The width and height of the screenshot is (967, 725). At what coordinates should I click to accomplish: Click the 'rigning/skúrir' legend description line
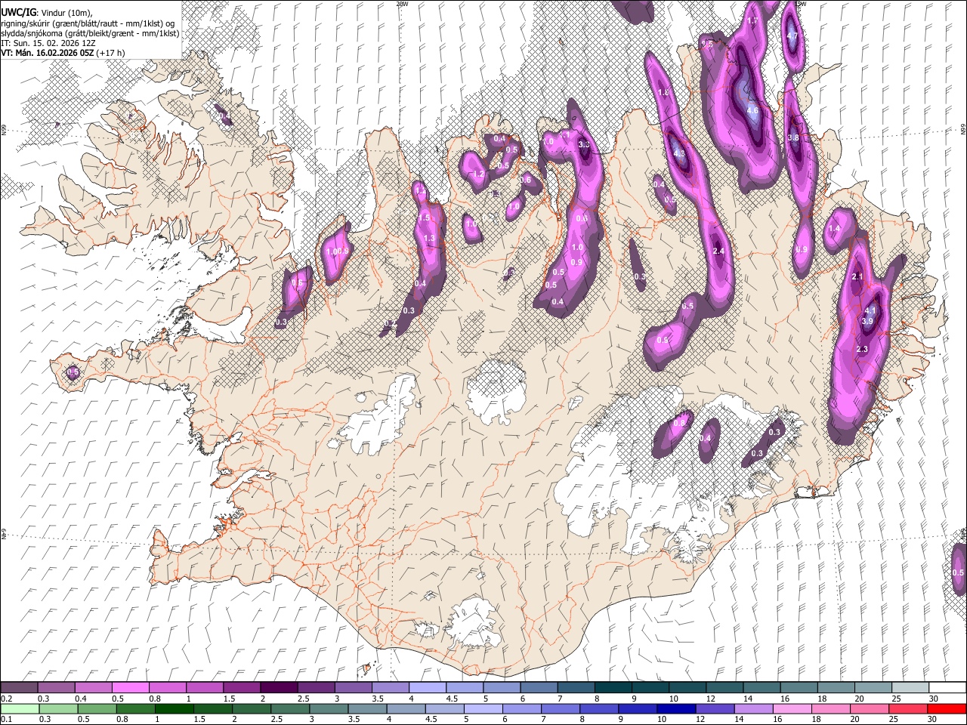pyautogui.click(x=88, y=23)
